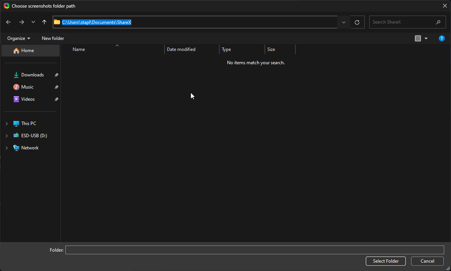Image resolution: width=451 pixels, height=271 pixels.
Task: Click the back navigation arrow
Action: pos(8,22)
